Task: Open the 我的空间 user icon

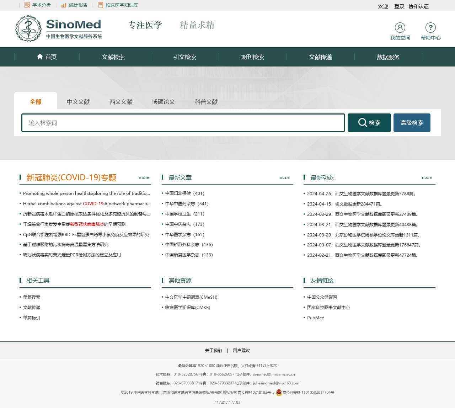Action: [x=400, y=28]
